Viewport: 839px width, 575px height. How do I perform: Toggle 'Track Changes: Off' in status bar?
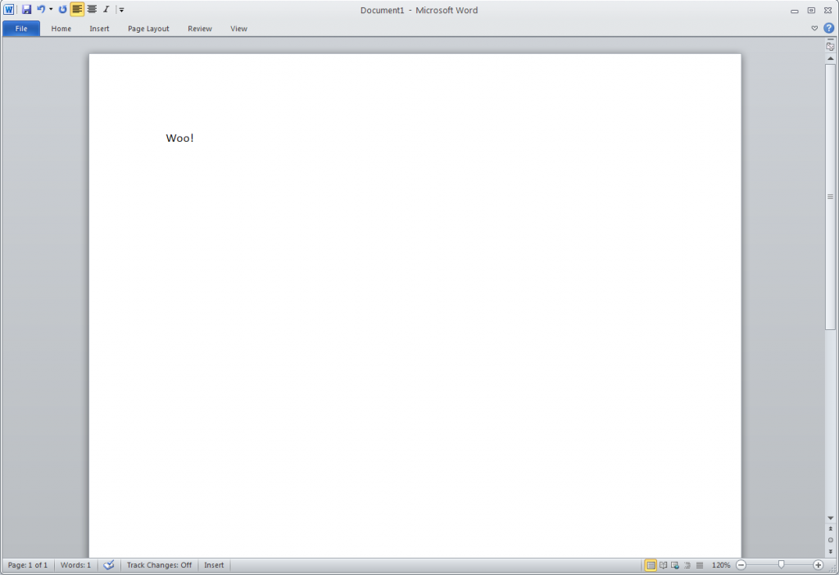(159, 565)
